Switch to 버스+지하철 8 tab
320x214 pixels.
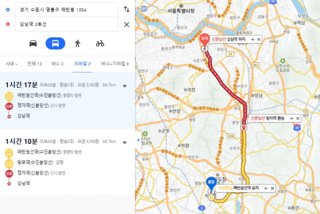(x=115, y=64)
